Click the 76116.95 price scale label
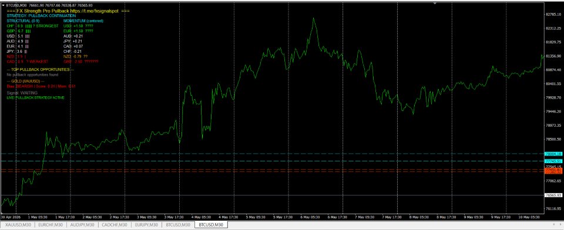Viewport: 564px width, 230px height. (554, 208)
